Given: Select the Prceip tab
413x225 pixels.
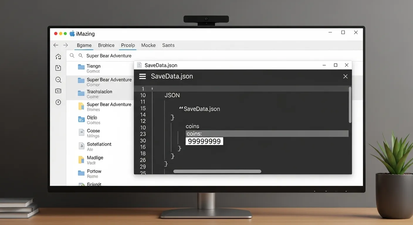Looking at the screenshot, I should (128, 45).
